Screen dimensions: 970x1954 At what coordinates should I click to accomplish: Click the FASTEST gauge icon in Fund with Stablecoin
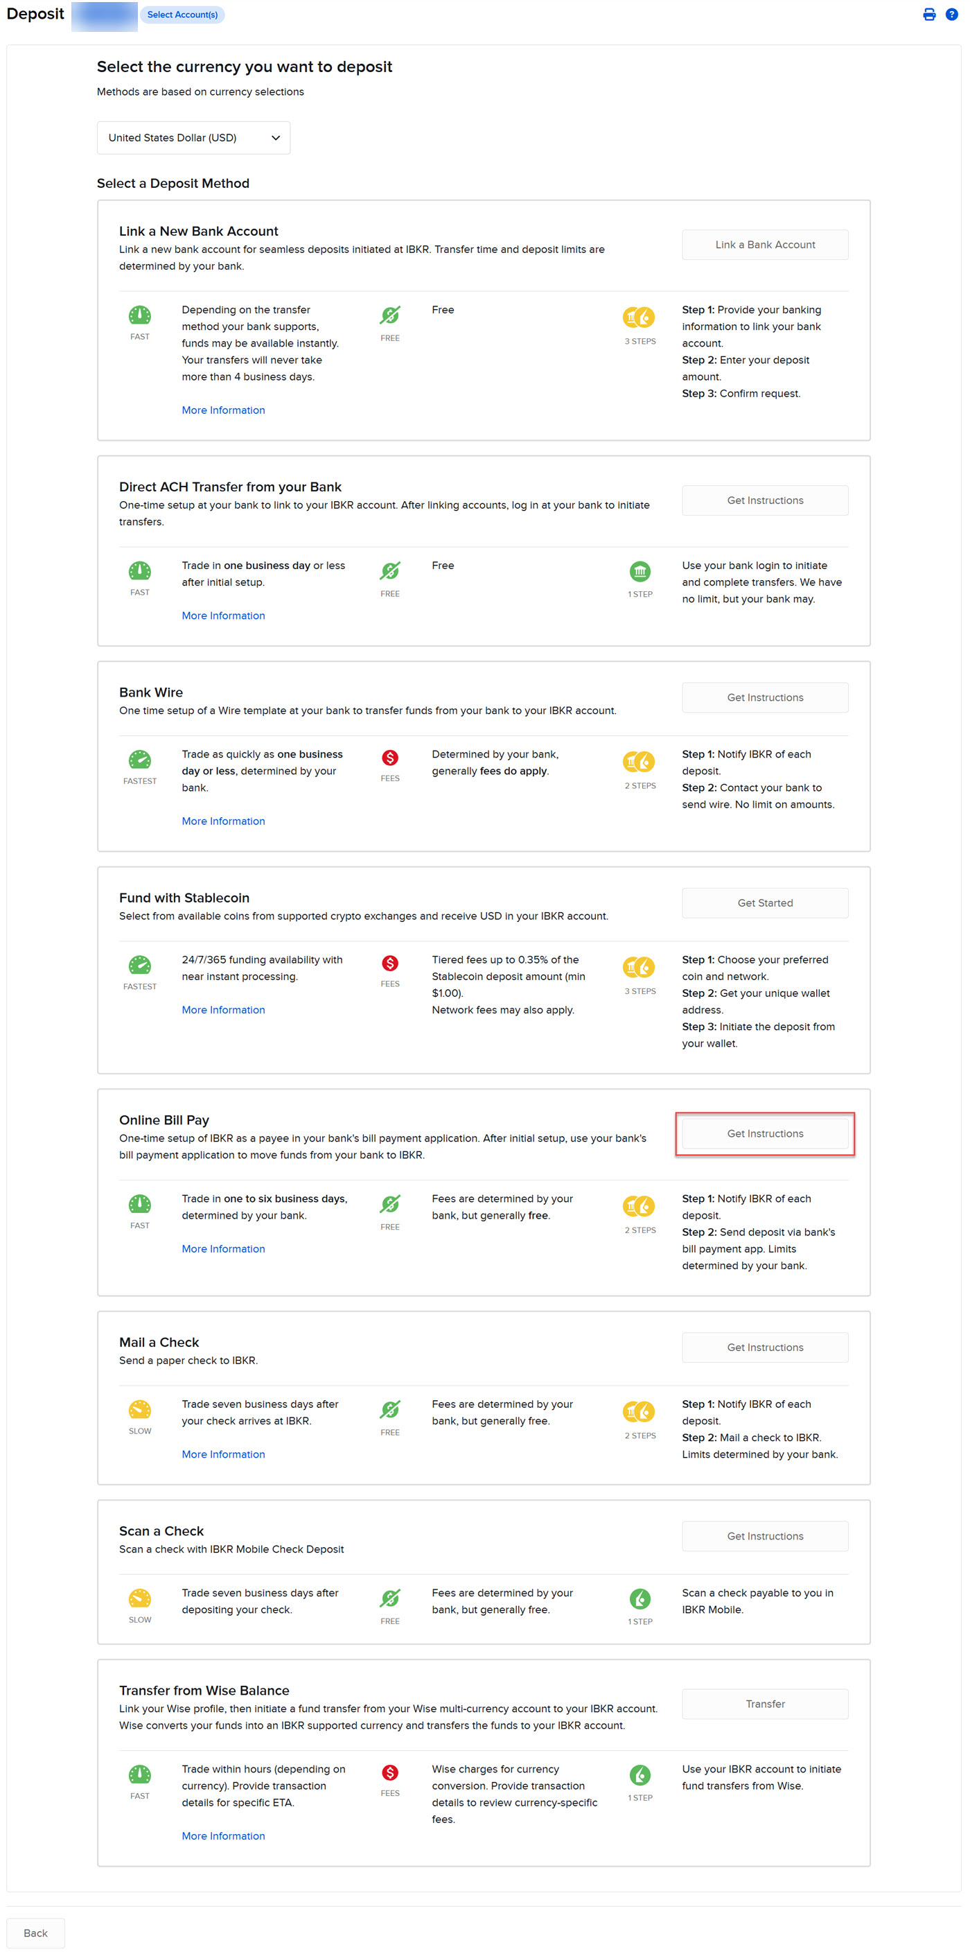(139, 964)
